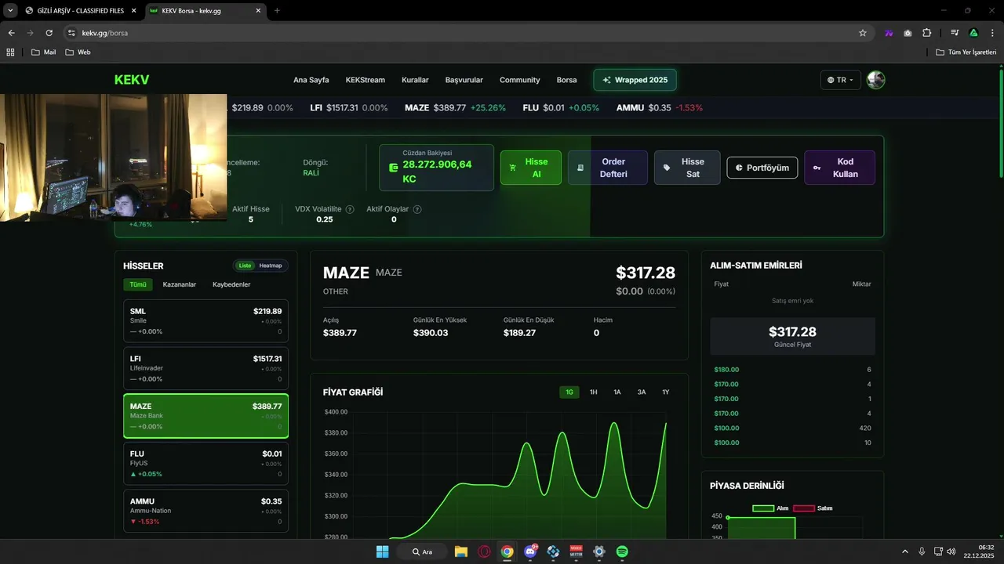This screenshot has height=564, width=1004.
Task: Click the Hisse Al button
Action: (x=531, y=168)
